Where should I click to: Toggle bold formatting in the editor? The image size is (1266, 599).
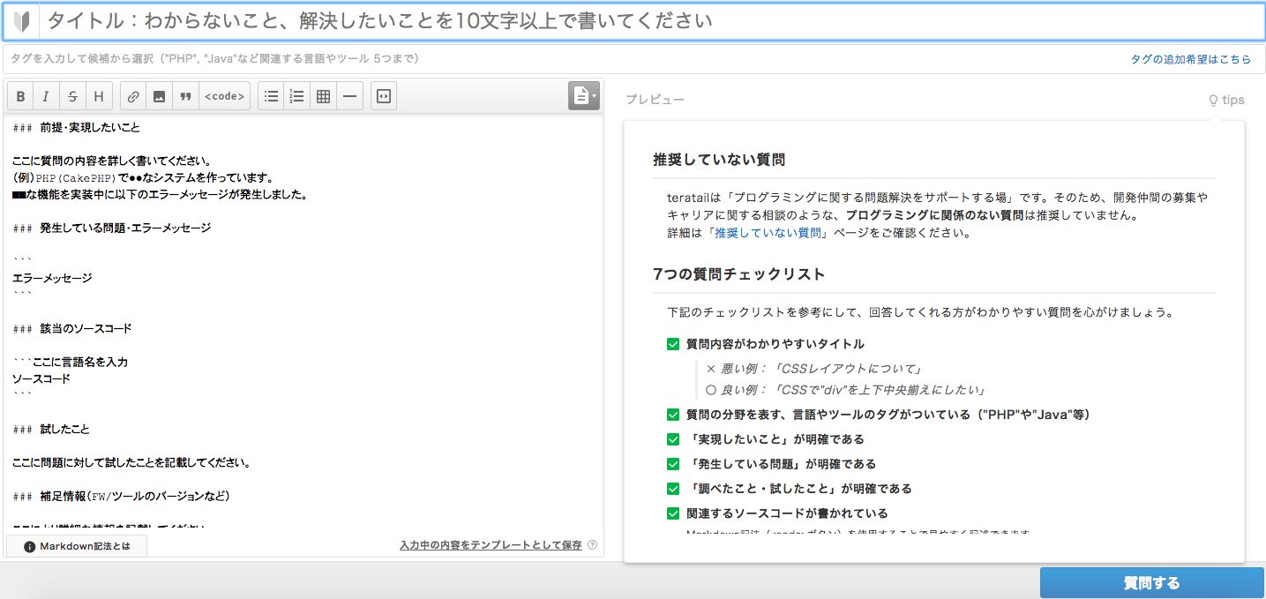20,97
